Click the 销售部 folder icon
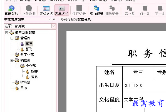166x112 pixels. 17,60
